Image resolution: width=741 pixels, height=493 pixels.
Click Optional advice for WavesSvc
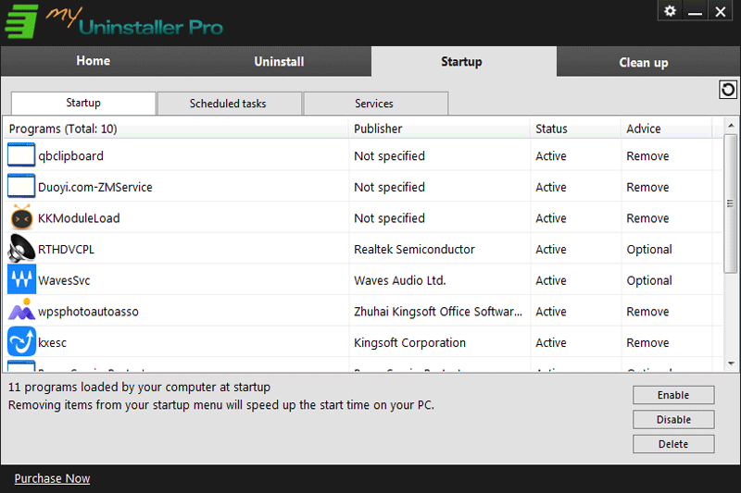(649, 280)
